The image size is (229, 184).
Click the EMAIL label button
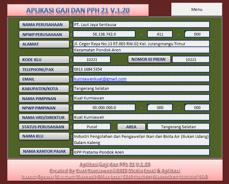[44, 79]
